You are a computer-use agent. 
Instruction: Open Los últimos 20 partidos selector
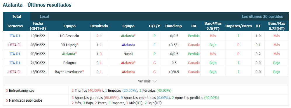coord(262,17)
